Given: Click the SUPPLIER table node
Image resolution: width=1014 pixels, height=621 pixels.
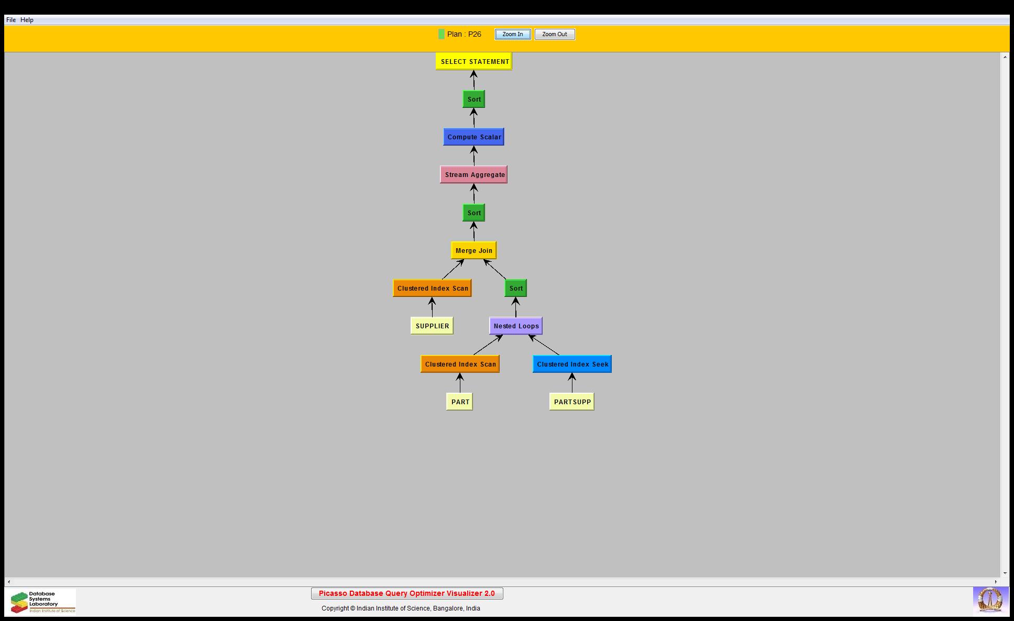Looking at the screenshot, I should pyautogui.click(x=432, y=326).
